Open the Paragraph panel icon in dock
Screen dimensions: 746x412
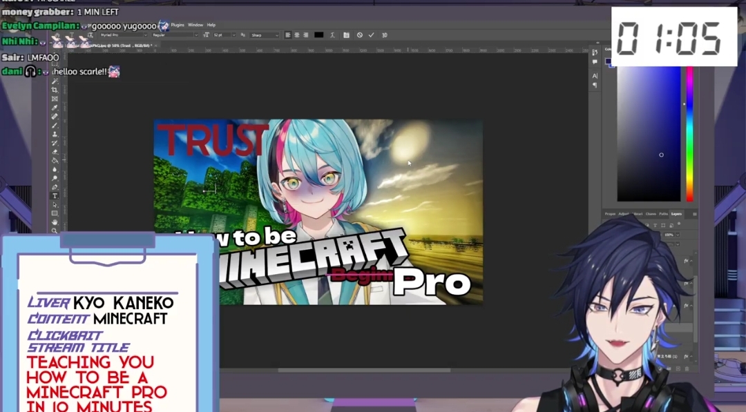[595, 85]
